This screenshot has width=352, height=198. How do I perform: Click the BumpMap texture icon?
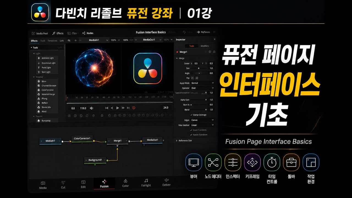pyautogui.click(x=39, y=120)
